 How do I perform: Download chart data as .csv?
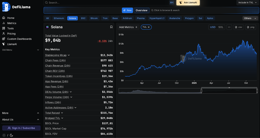[238, 27]
